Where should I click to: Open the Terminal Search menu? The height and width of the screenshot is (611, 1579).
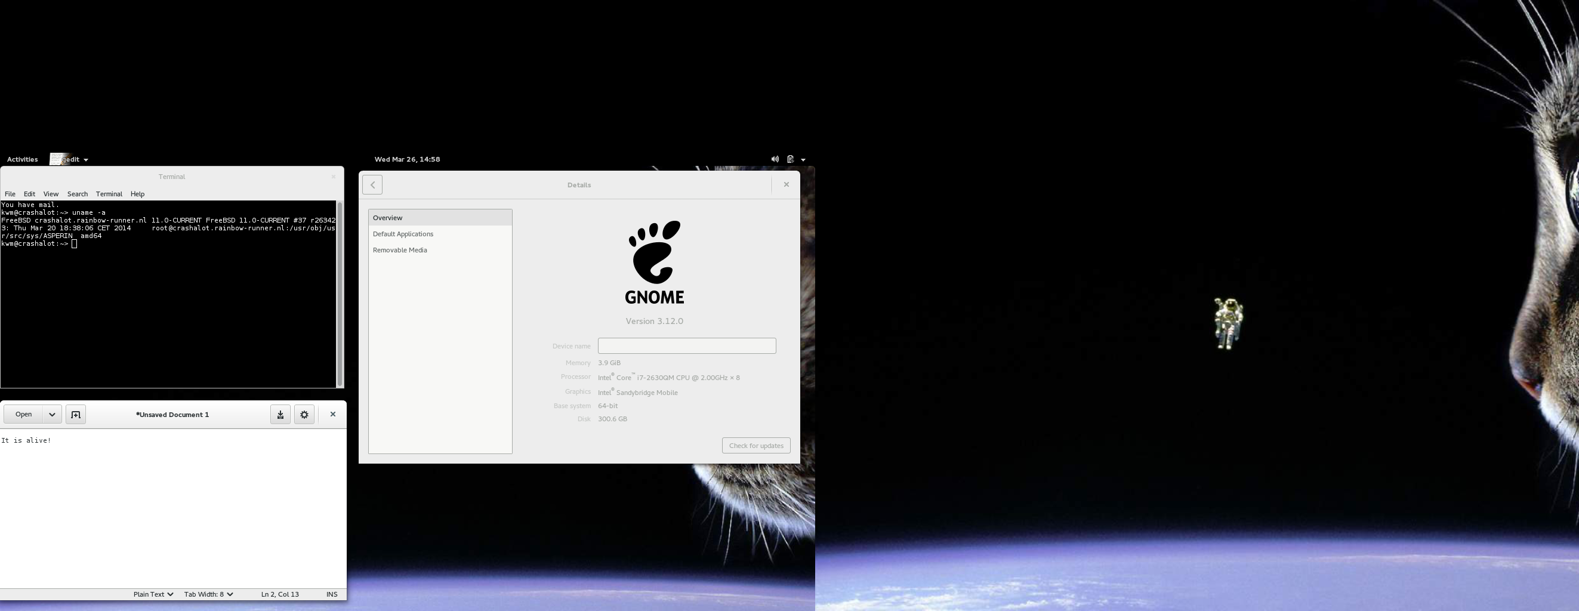click(77, 194)
